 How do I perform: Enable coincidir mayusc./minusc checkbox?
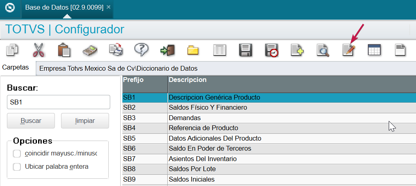pos(17,153)
